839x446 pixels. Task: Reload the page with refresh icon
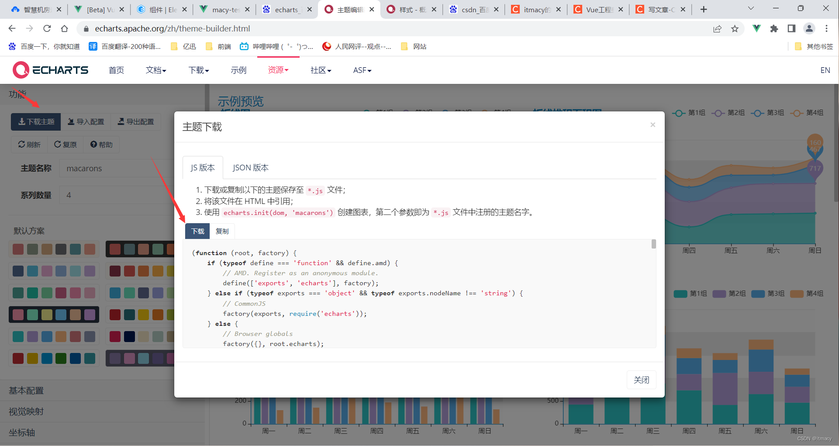[47, 28]
